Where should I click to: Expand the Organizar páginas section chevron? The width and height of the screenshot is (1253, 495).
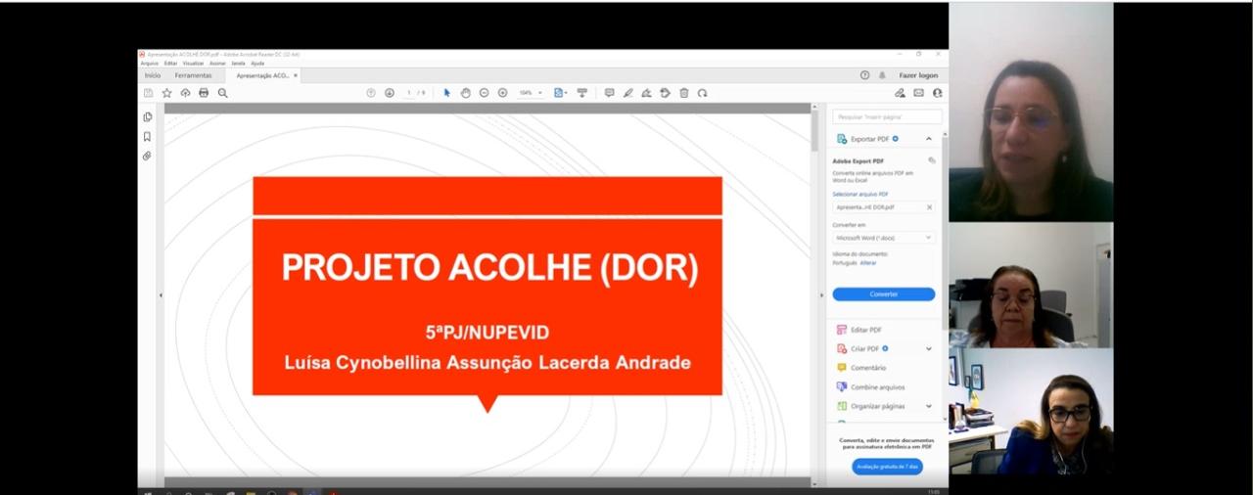pyautogui.click(x=929, y=406)
